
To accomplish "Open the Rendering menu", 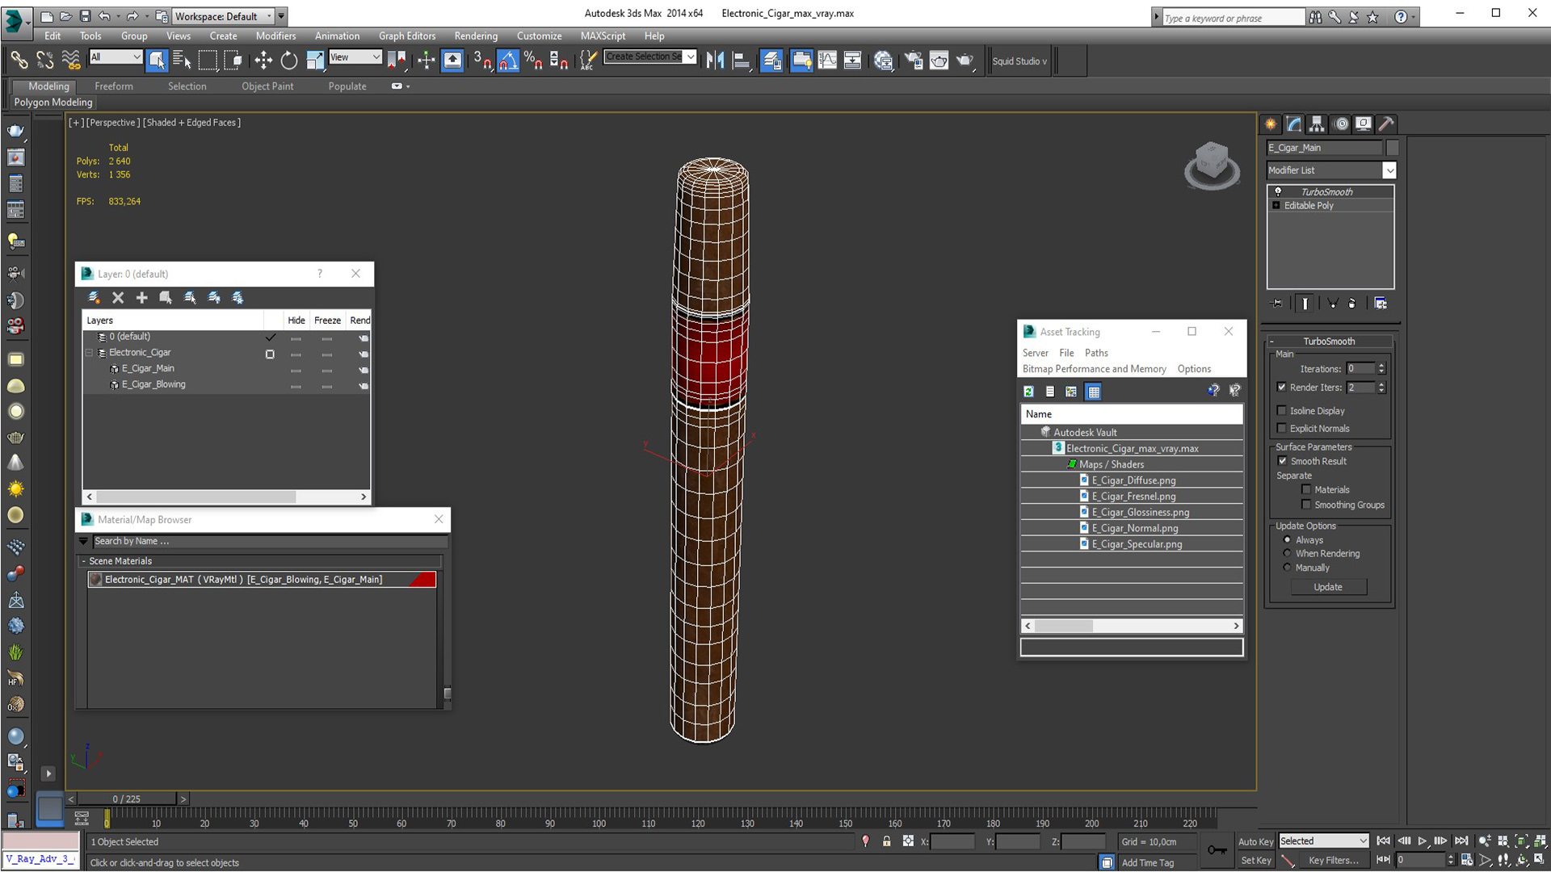I will click(x=476, y=36).
